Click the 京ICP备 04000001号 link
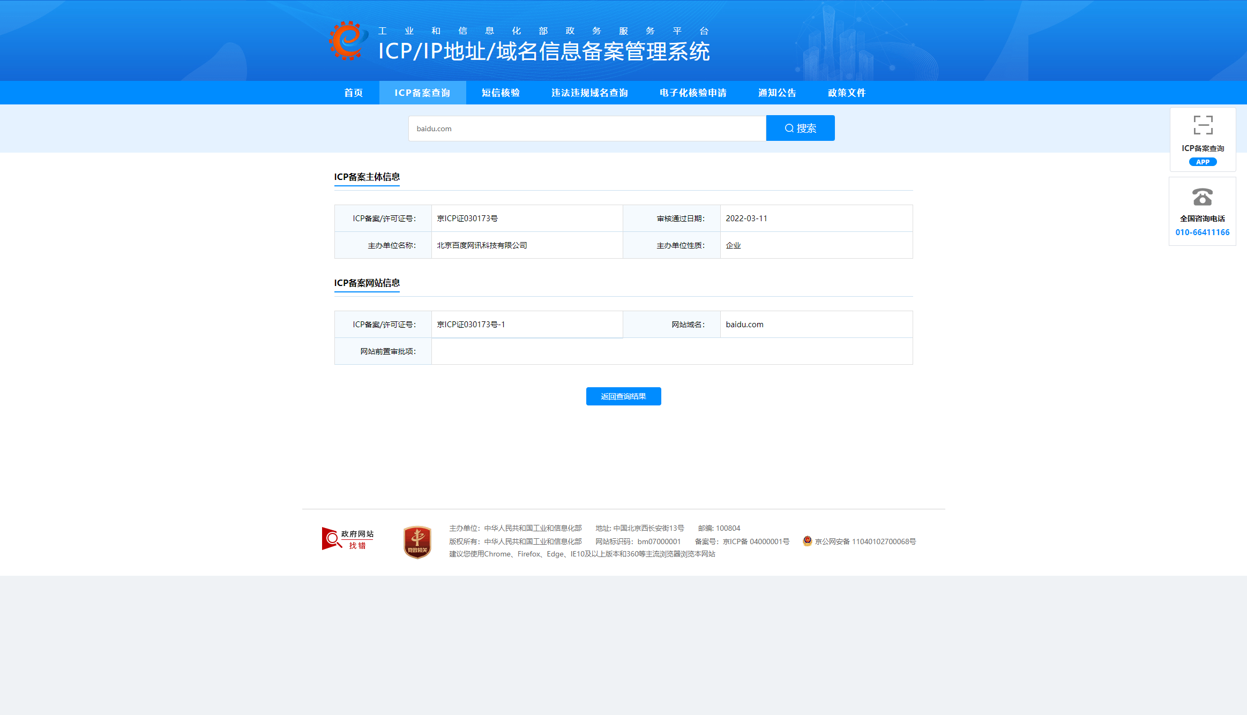Viewport: 1247px width, 715px height. coord(756,541)
